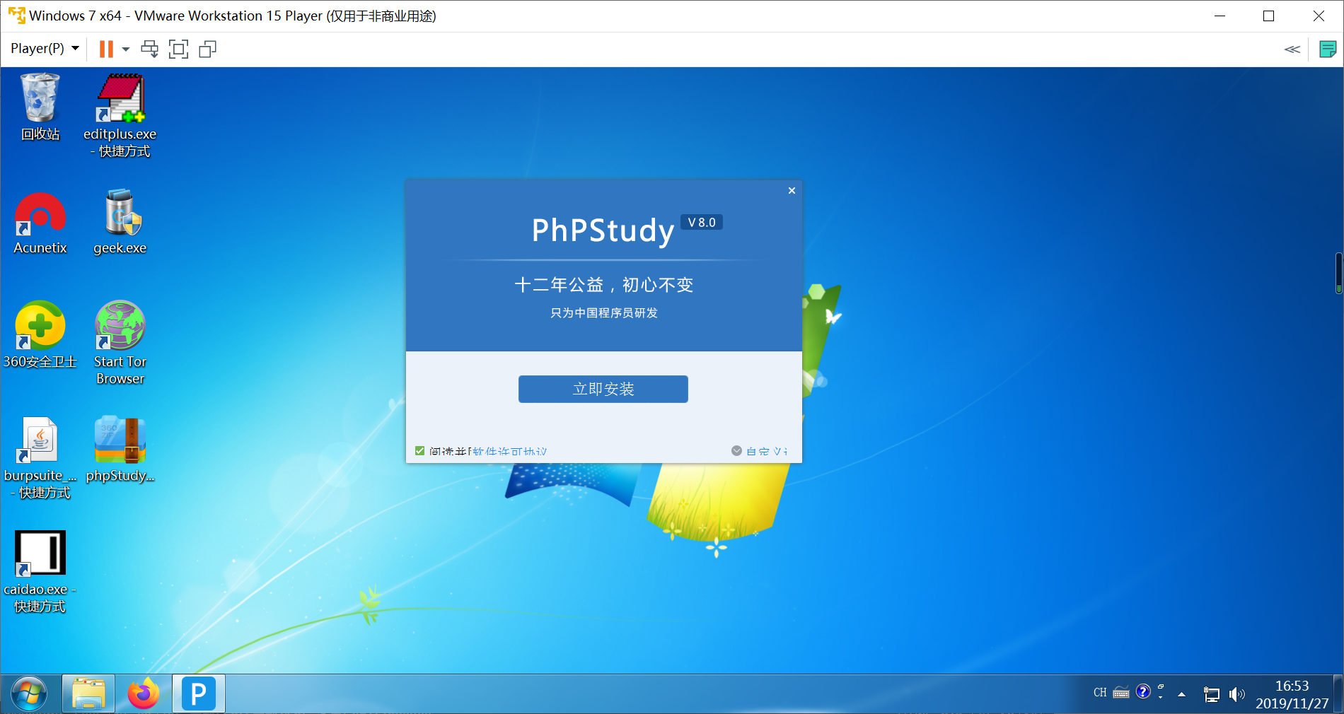Open the VMware pause button dropdown arrow
The image size is (1344, 714).
click(126, 49)
